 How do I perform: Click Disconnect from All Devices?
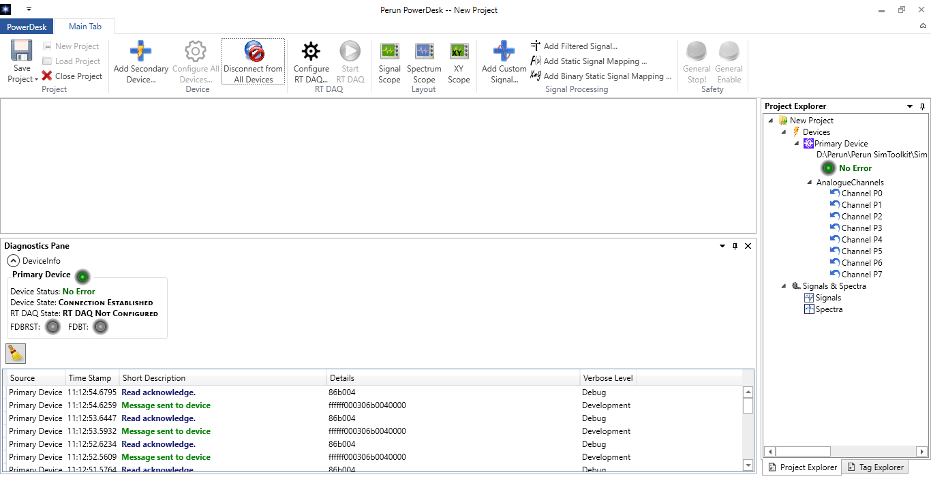[253, 62]
